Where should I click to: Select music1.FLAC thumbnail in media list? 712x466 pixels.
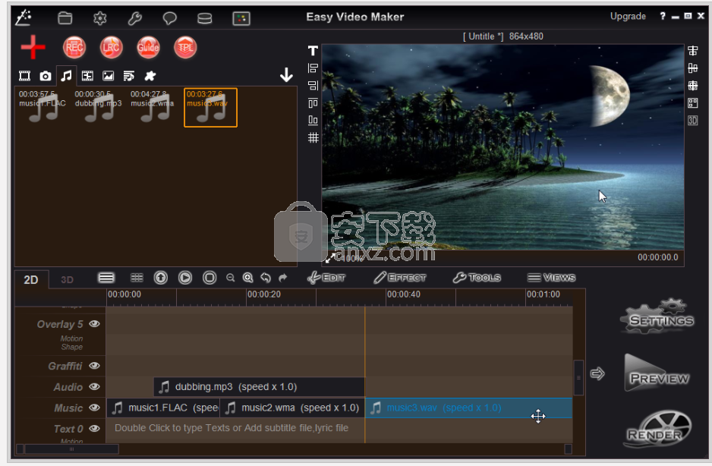(x=43, y=108)
